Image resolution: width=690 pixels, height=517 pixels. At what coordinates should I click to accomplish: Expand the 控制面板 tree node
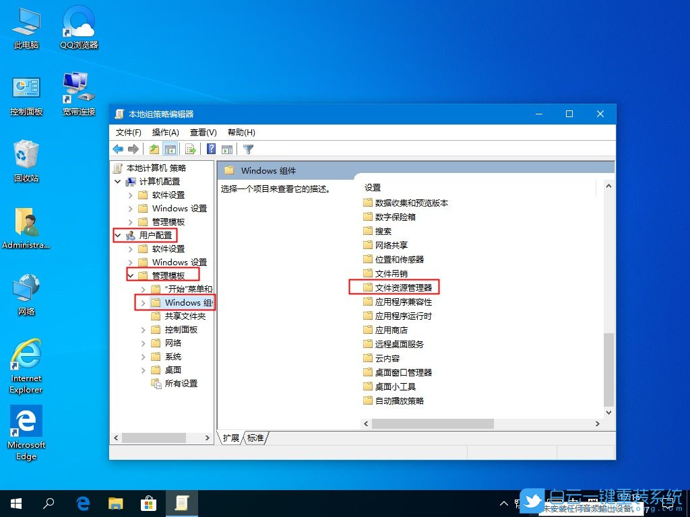click(x=142, y=329)
